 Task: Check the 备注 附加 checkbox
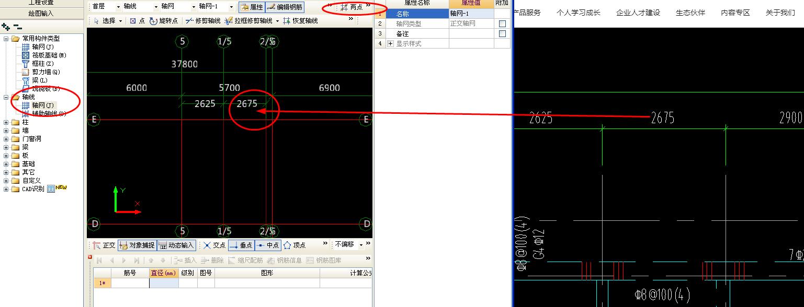(x=502, y=33)
